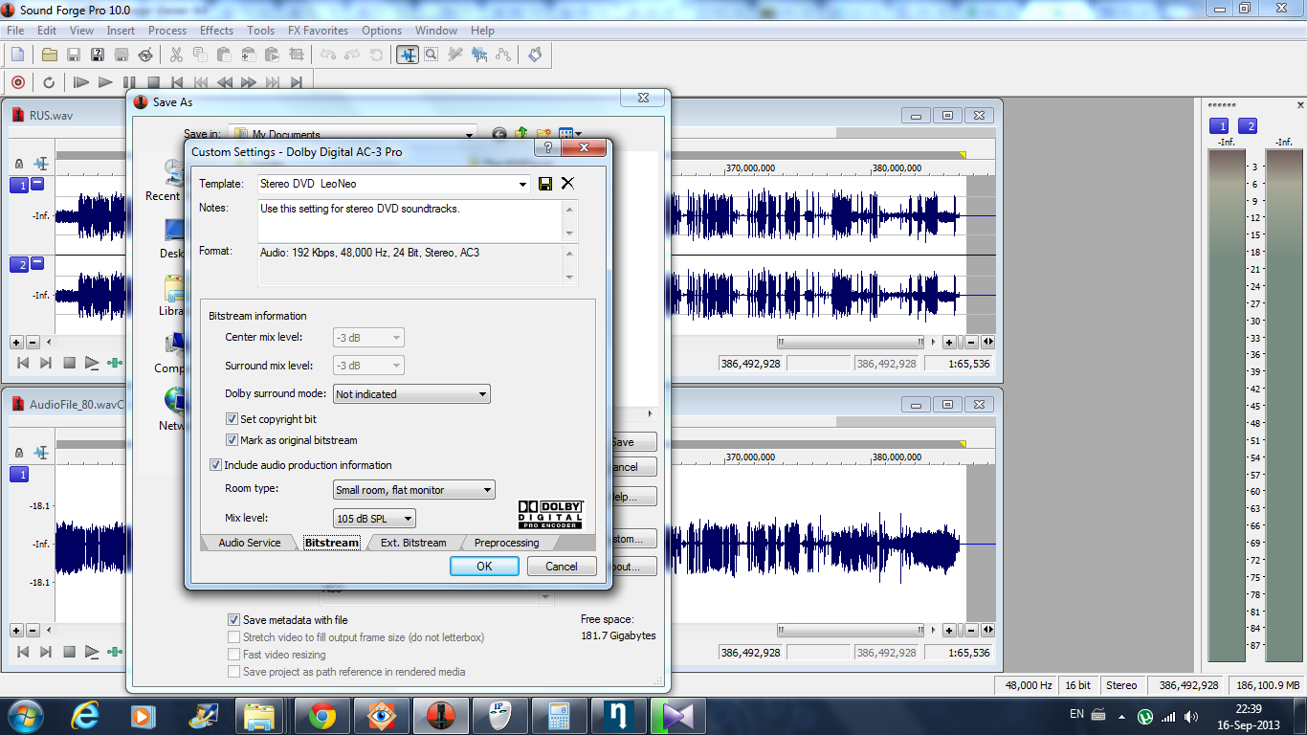Click Go to End in transport toolbar
This screenshot has height=735, width=1307.
click(x=297, y=82)
